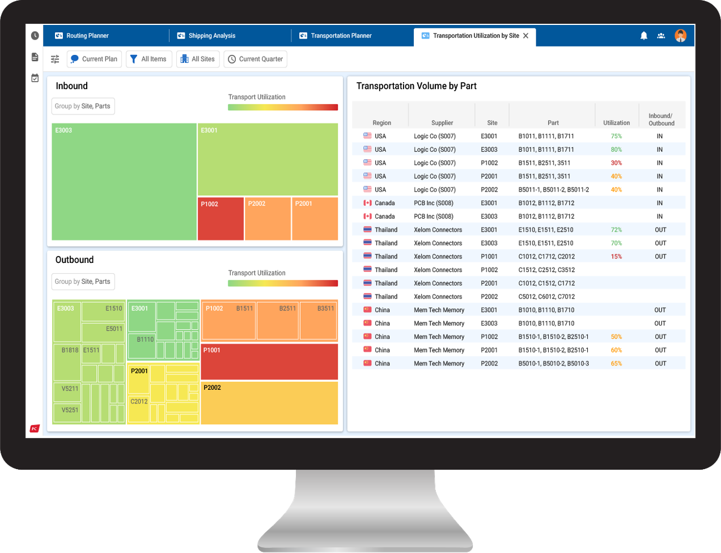Open the notifications bell icon
The width and height of the screenshot is (721, 553).
pyautogui.click(x=644, y=35)
